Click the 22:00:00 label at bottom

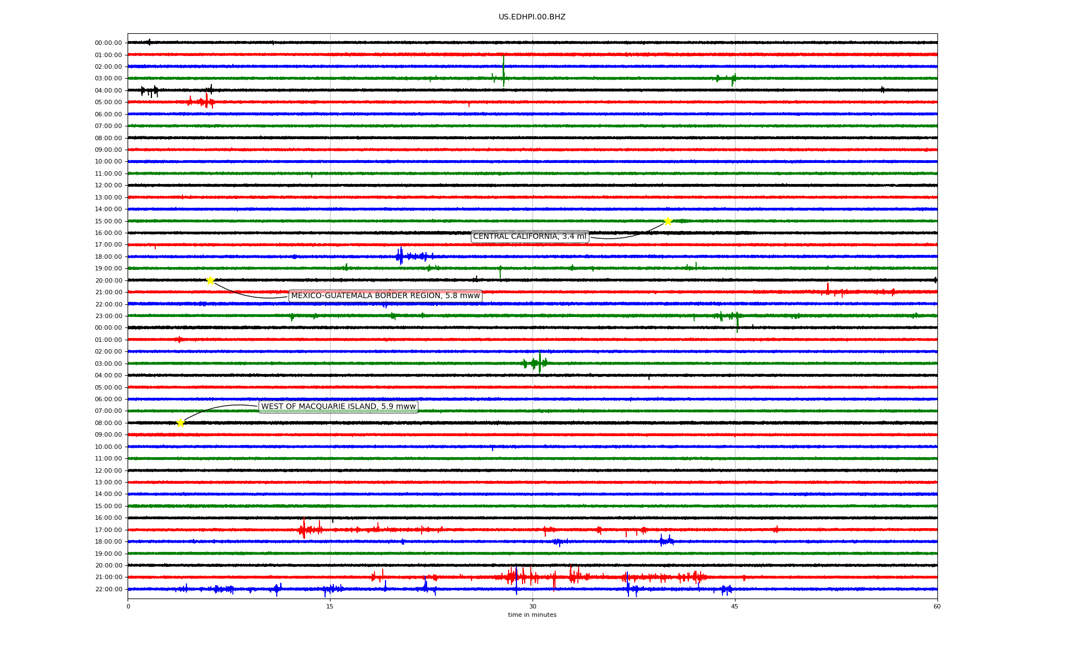coord(108,589)
